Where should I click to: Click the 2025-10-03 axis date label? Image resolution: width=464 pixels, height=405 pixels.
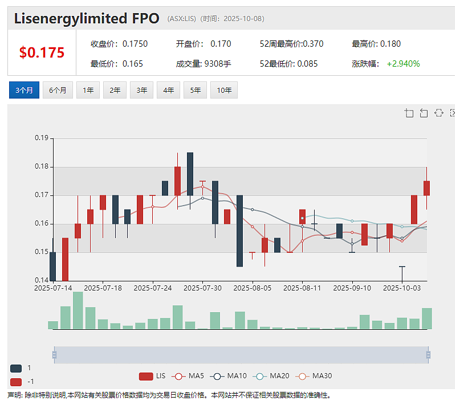pos(402,288)
